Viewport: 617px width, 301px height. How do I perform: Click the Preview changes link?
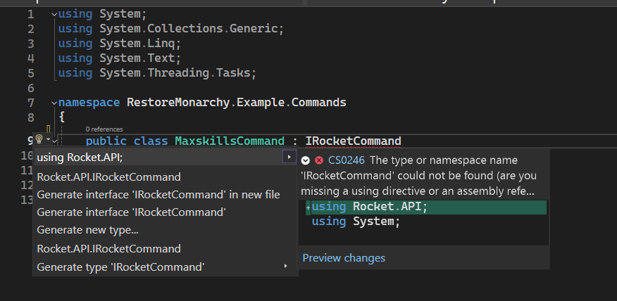point(344,258)
